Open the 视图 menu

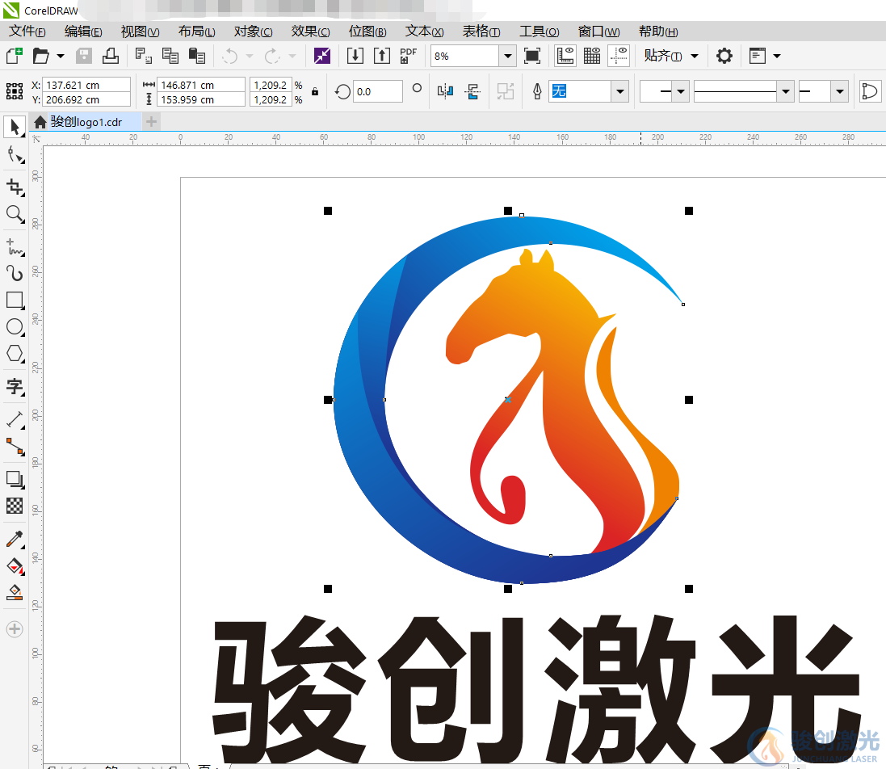[141, 32]
